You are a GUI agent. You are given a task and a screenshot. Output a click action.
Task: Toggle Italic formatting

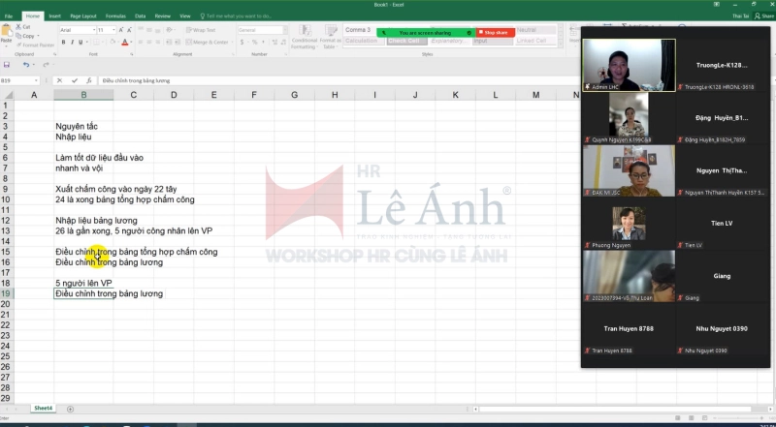pyautogui.click(x=73, y=43)
